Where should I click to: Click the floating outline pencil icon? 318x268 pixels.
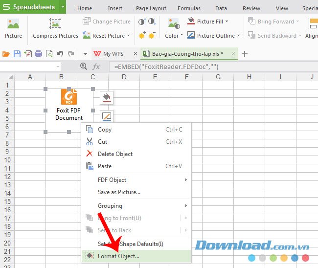(x=107, y=116)
